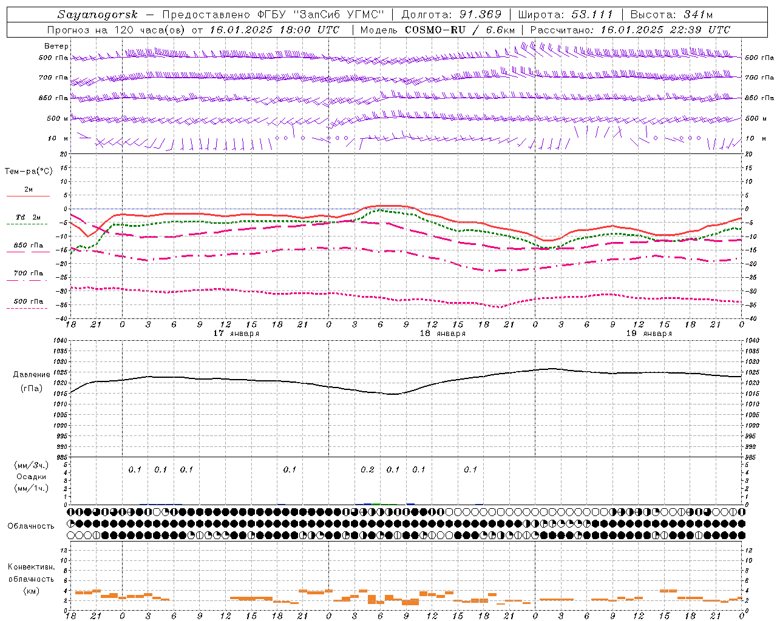The height and width of the screenshot is (621, 777).
Task: Click the '19 января' date label
Action: (x=649, y=334)
